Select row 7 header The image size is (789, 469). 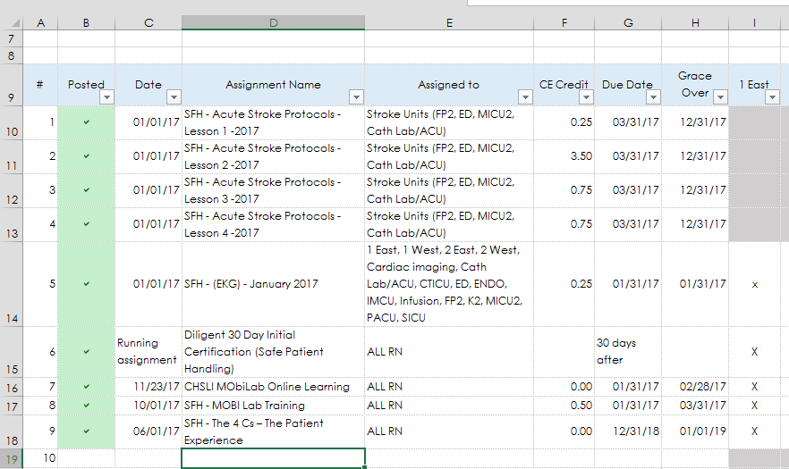(12, 38)
